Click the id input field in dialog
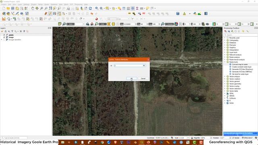Screen dimensions: 258x145 tap(130, 66)
